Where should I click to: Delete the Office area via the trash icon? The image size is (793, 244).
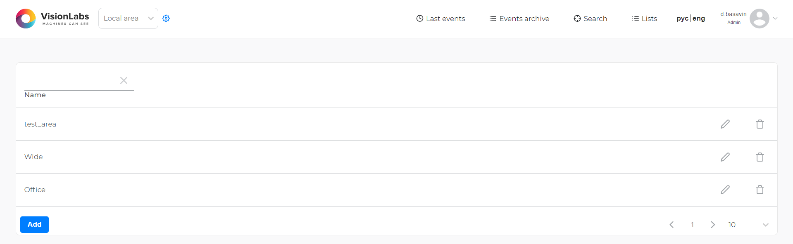coord(760,190)
